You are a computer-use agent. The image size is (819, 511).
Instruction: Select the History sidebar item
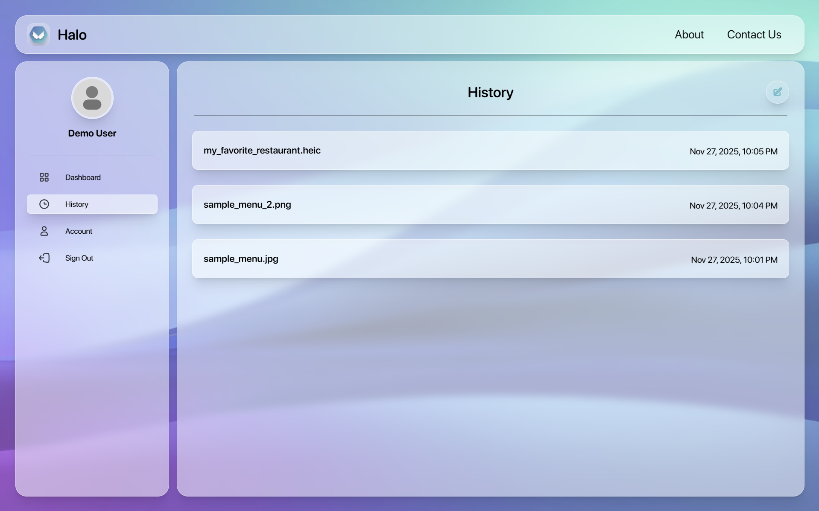pos(92,204)
